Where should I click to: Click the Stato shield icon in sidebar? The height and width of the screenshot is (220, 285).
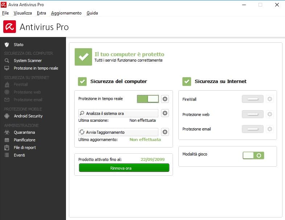point(7,45)
